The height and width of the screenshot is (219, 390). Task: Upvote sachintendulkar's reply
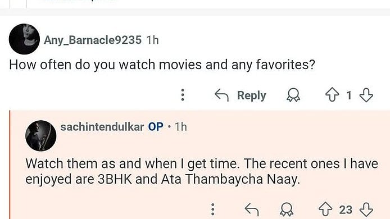tap(325, 209)
